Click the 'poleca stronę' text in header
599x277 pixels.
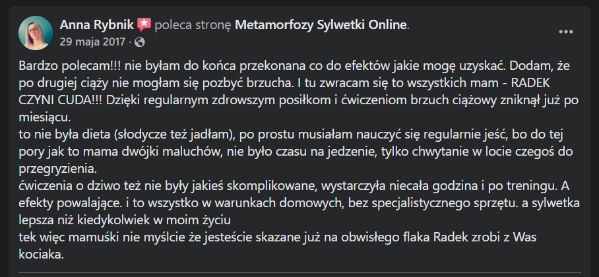click(x=193, y=25)
